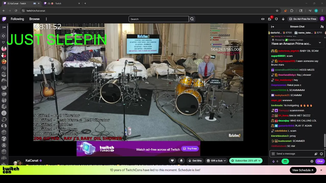Open the chat settings gear
The width and height of the screenshot is (326, 183).
(x=312, y=161)
